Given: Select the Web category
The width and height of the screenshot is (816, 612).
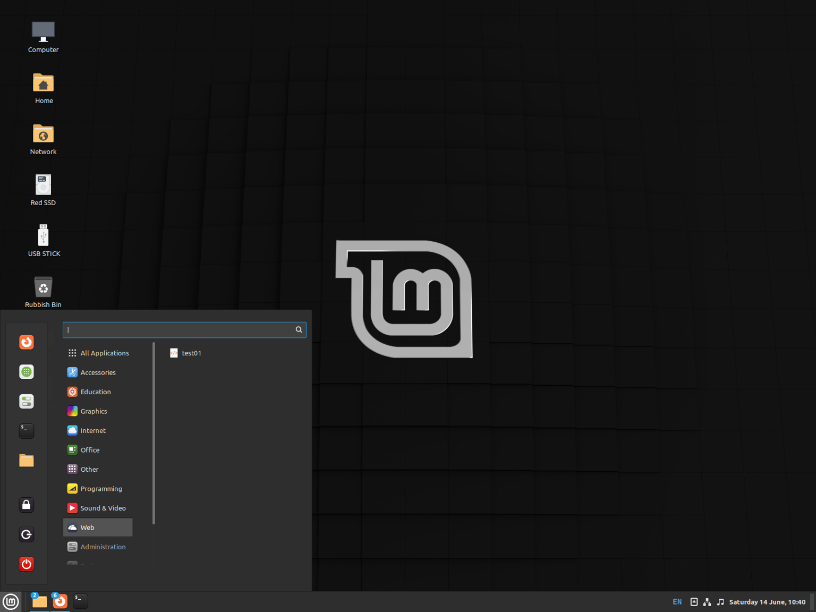Looking at the screenshot, I should coord(98,528).
